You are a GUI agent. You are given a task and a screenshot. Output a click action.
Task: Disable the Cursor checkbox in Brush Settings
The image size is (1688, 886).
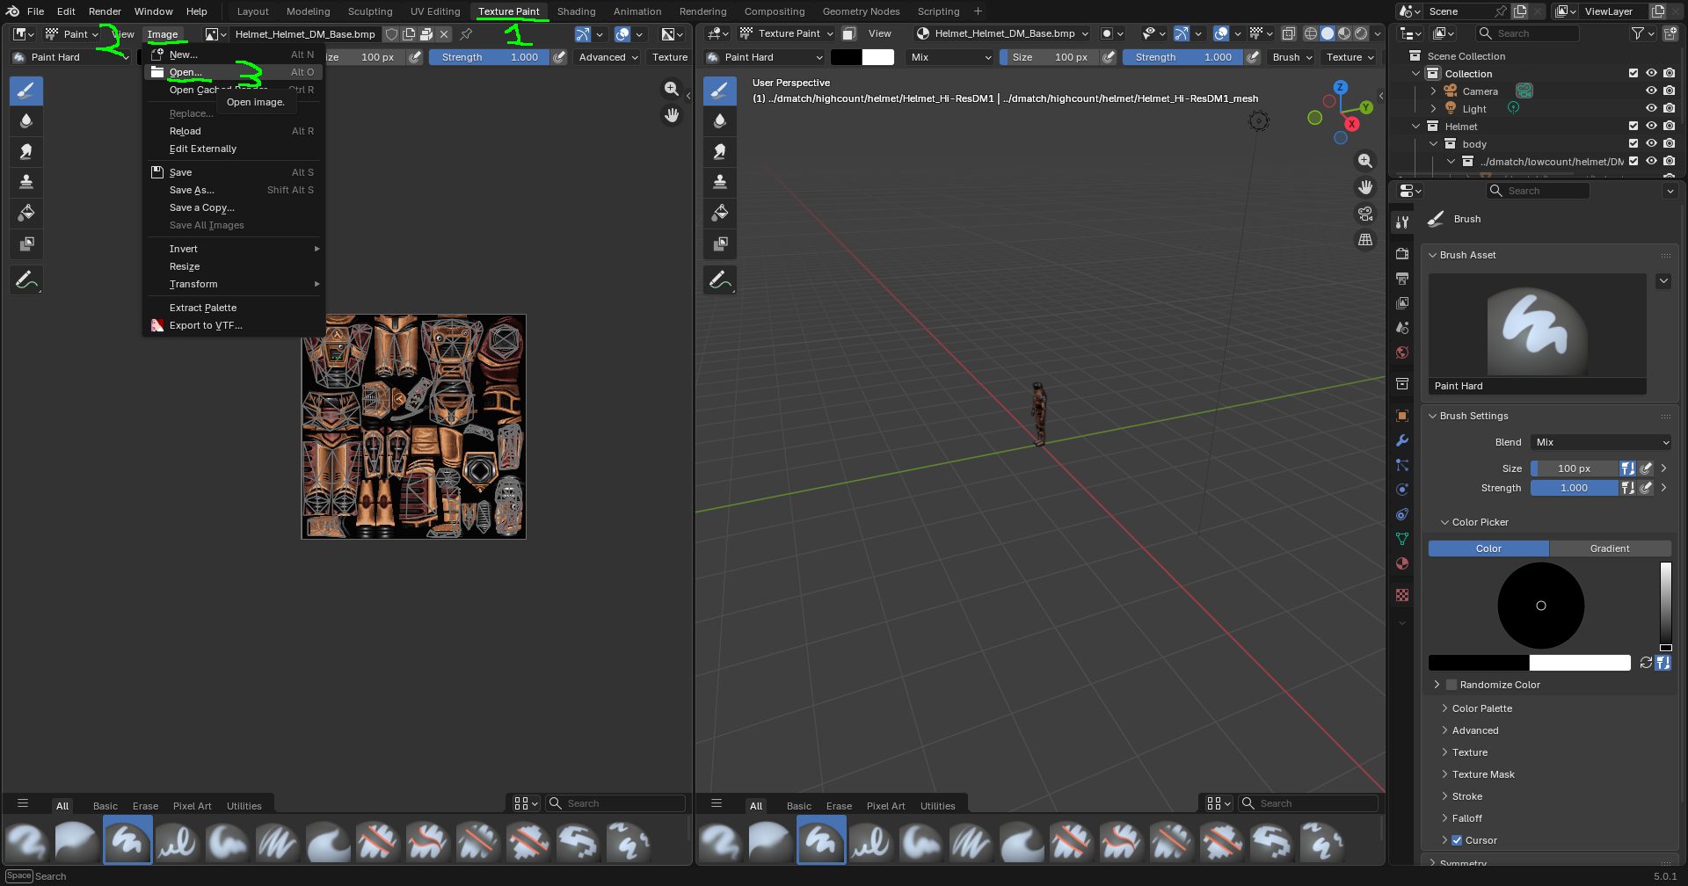coord(1458,840)
